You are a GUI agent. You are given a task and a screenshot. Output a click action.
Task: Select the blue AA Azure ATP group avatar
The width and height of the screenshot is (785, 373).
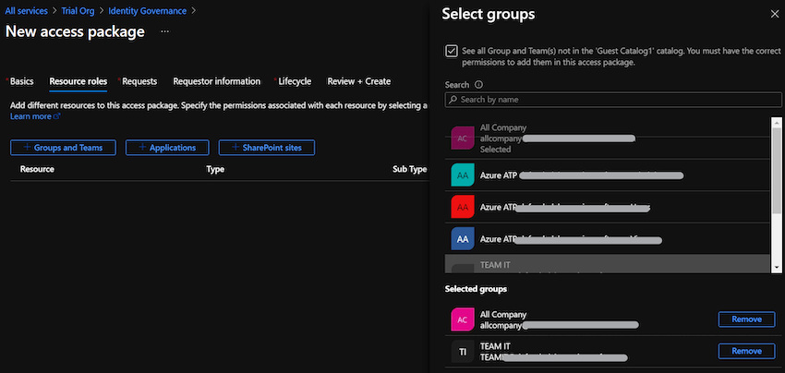point(463,239)
